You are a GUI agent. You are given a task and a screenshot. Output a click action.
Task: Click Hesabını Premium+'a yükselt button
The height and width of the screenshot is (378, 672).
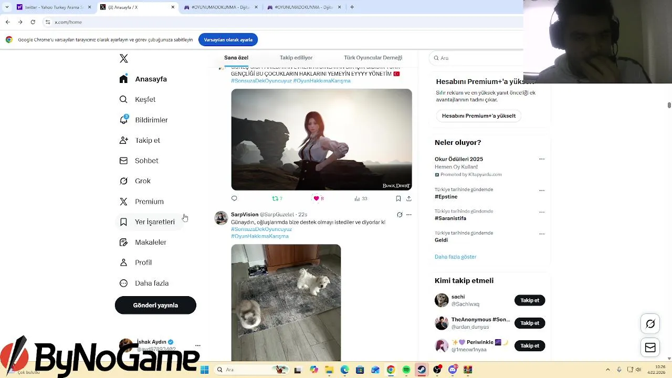(479, 116)
